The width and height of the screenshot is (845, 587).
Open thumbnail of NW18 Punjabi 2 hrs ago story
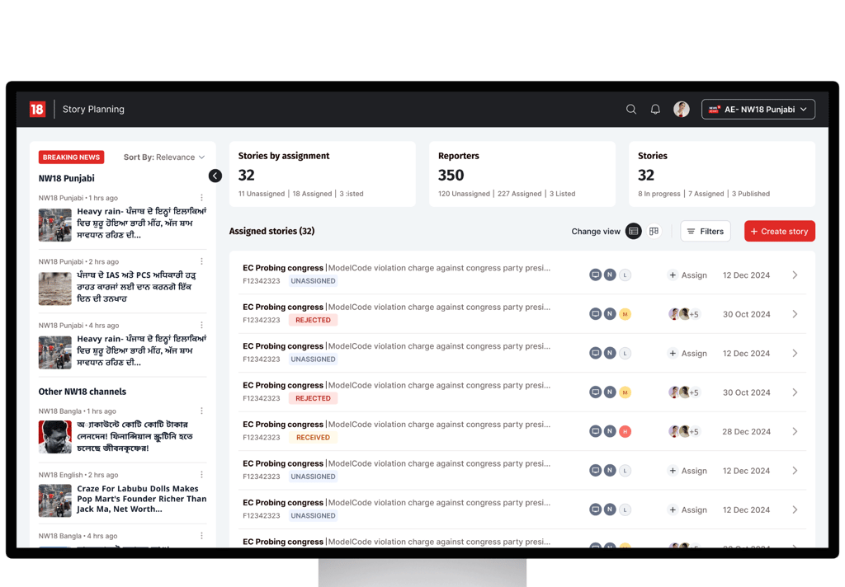pyautogui.click(x=55, y=289)
